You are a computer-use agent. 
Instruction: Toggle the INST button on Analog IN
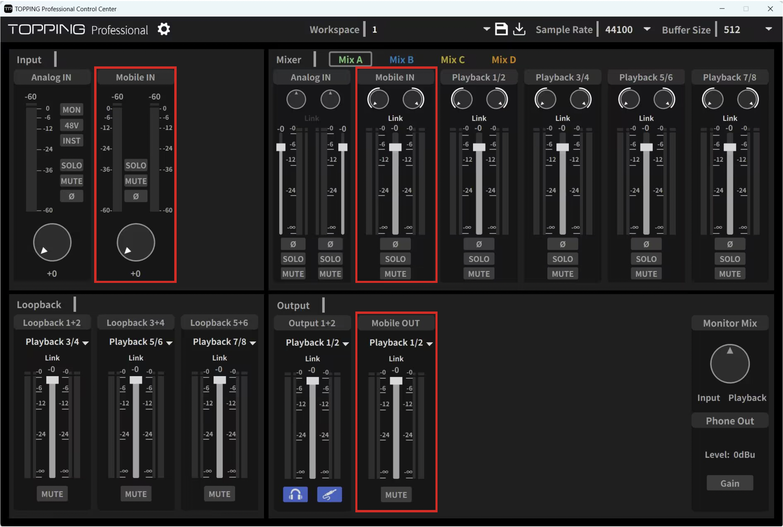point(71,141)
